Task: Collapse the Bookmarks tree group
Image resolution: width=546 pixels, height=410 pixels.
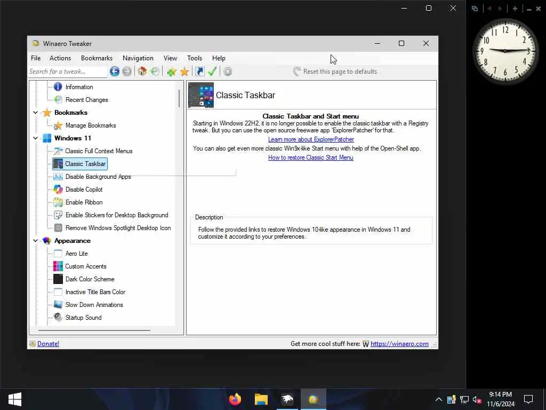Action: 36,113
